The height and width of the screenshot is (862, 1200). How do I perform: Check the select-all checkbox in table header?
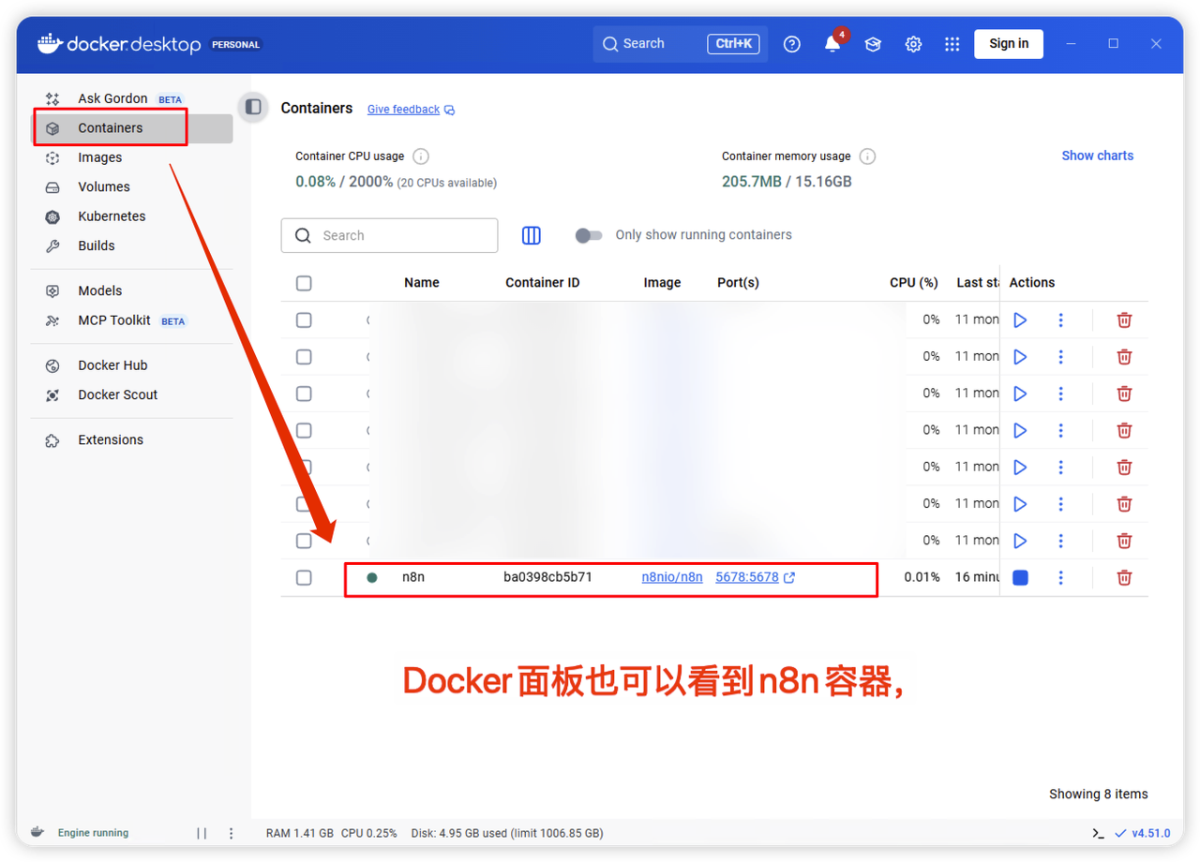(x=304, y=283)
